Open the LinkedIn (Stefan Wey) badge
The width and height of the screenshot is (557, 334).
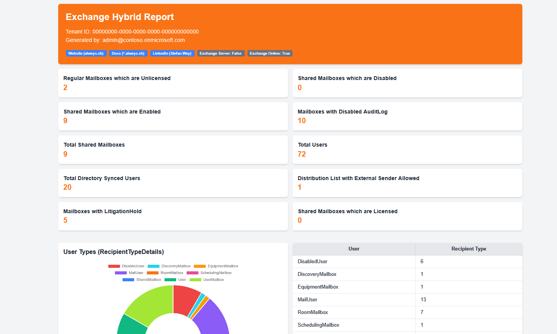click(172, 53)
